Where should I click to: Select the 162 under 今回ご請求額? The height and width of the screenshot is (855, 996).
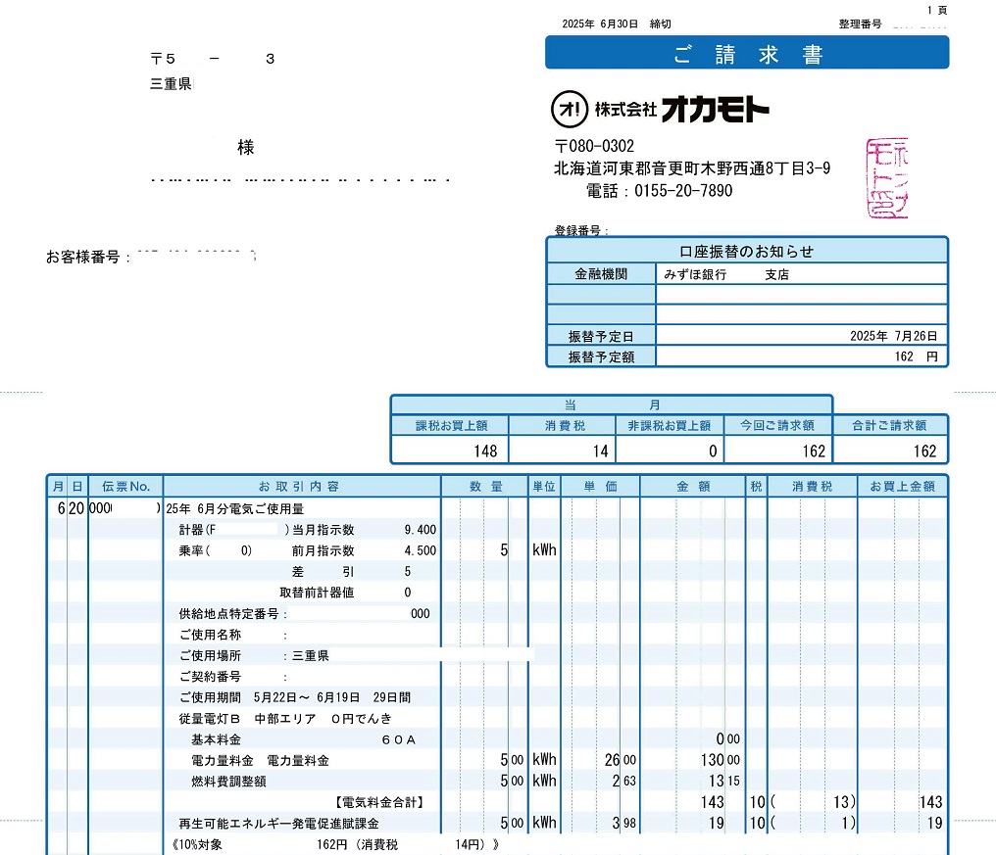pos(814,451)
